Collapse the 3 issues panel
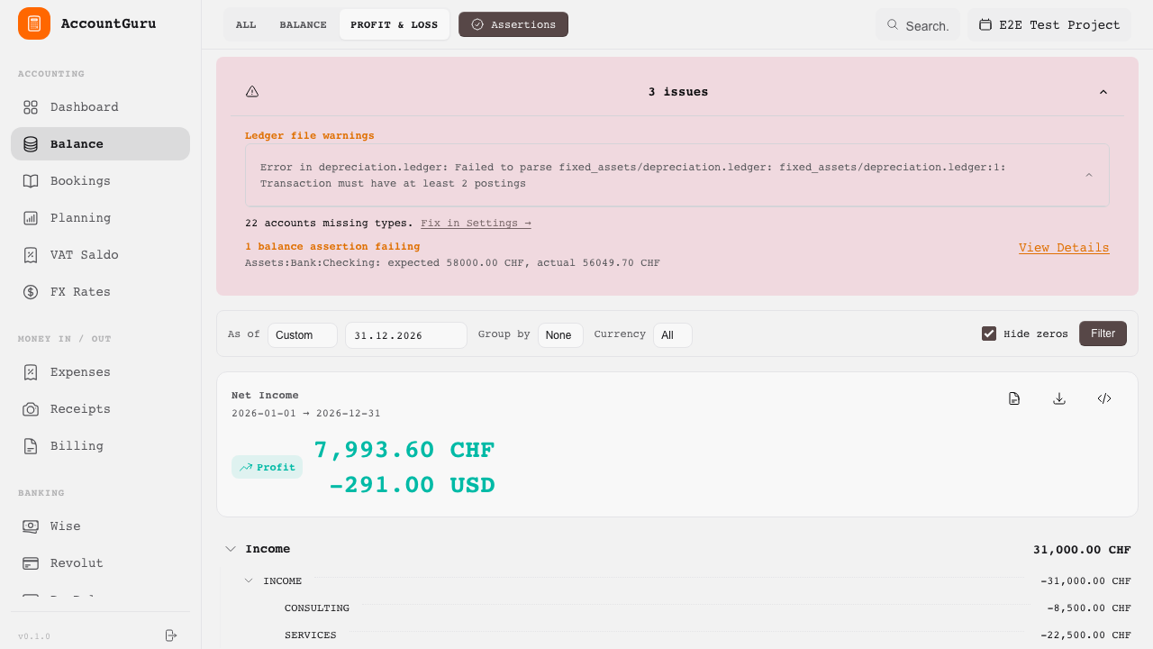Screen dimensions: 1153x649 pos(1103,92)
